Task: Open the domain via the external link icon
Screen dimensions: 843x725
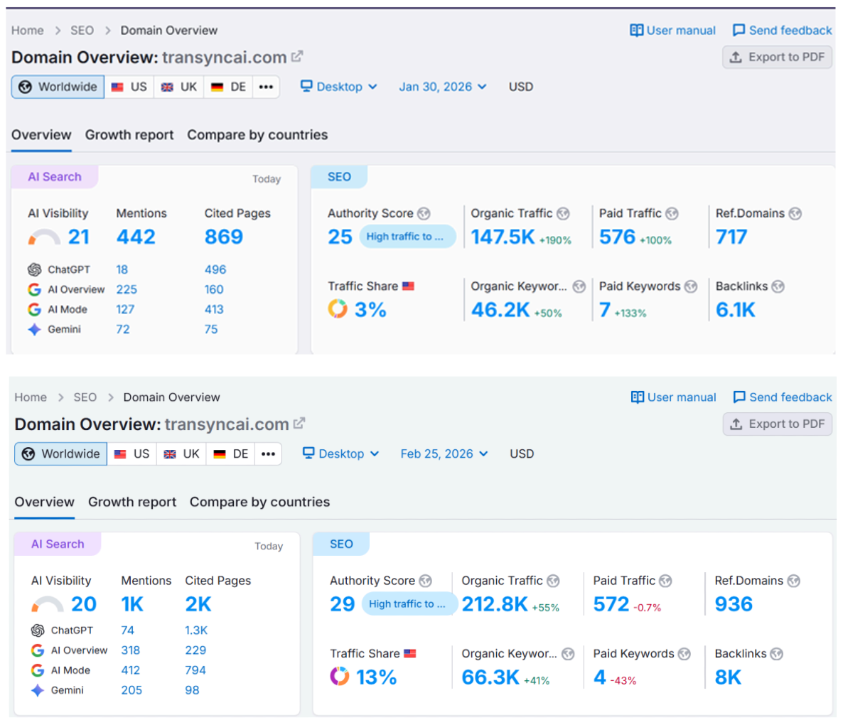Action: (296, 57)
